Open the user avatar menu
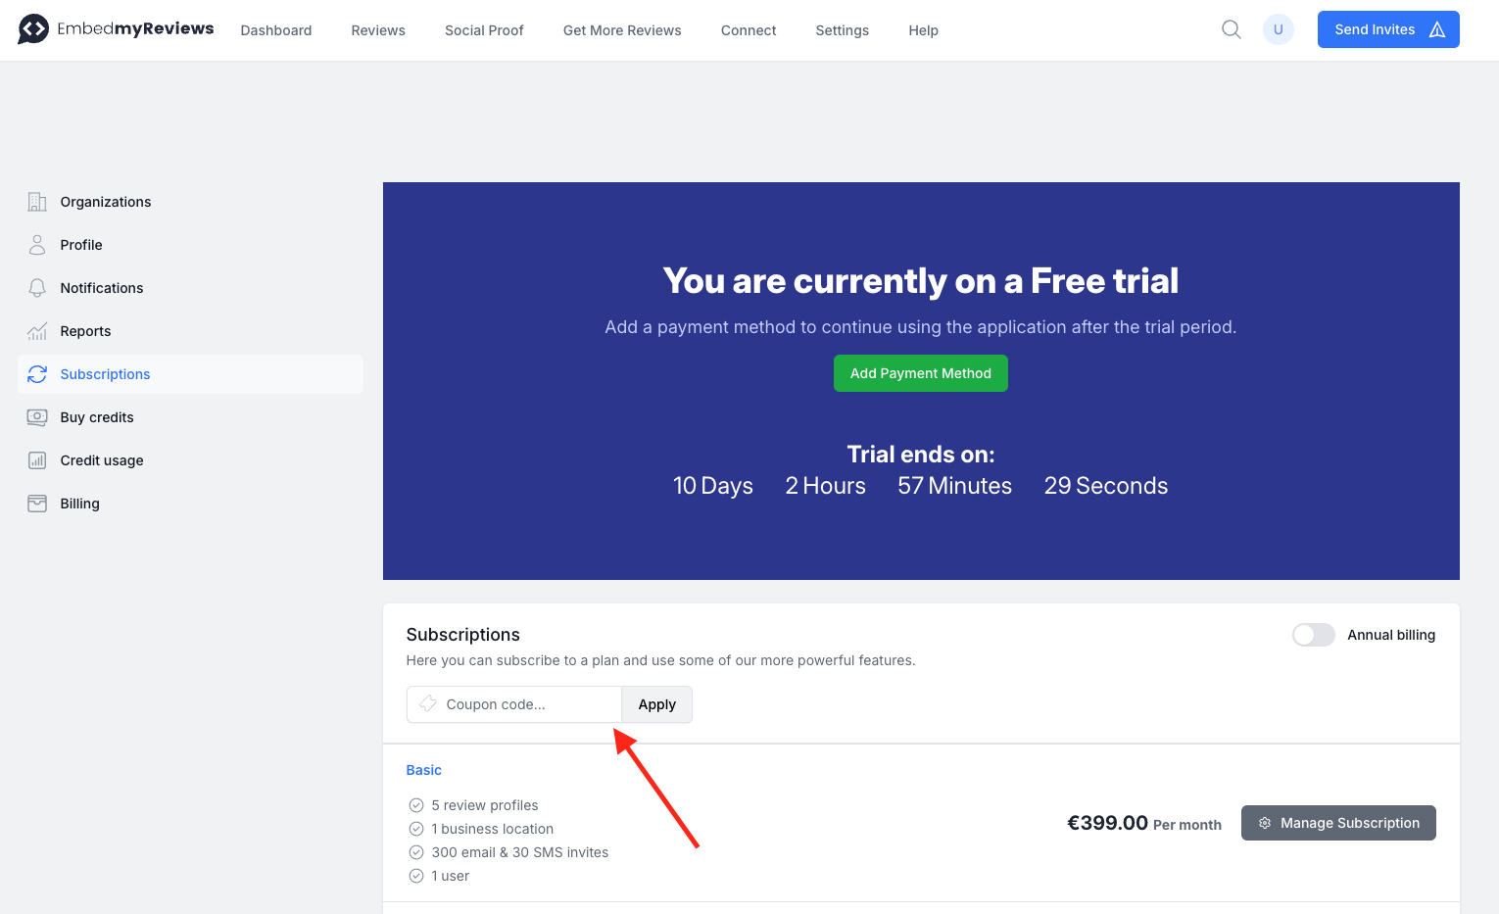 pyautogui.click(x=1278, y=29)
